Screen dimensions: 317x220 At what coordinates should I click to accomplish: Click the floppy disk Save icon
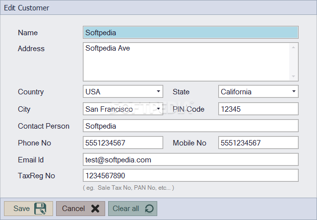point(41,209)
